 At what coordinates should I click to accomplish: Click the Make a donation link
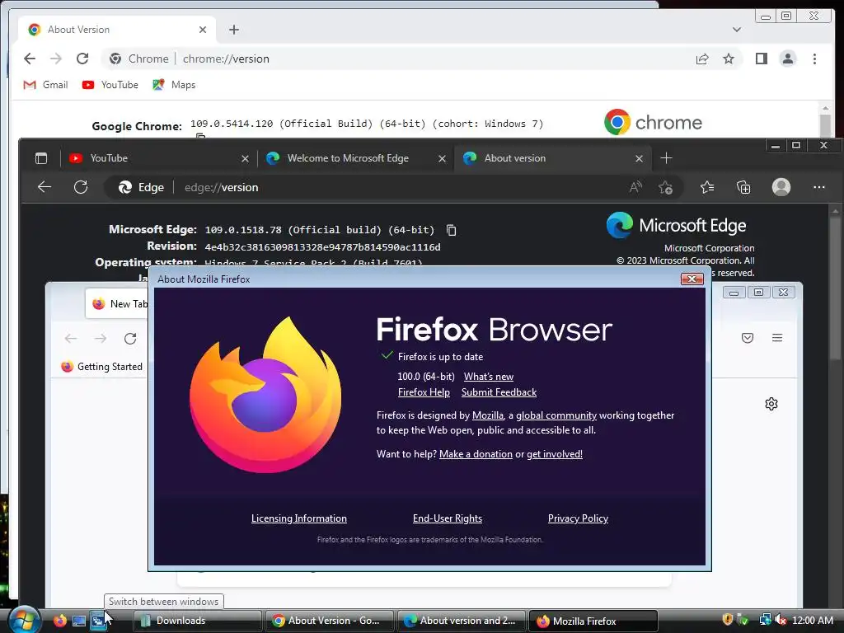click(476, 454)
